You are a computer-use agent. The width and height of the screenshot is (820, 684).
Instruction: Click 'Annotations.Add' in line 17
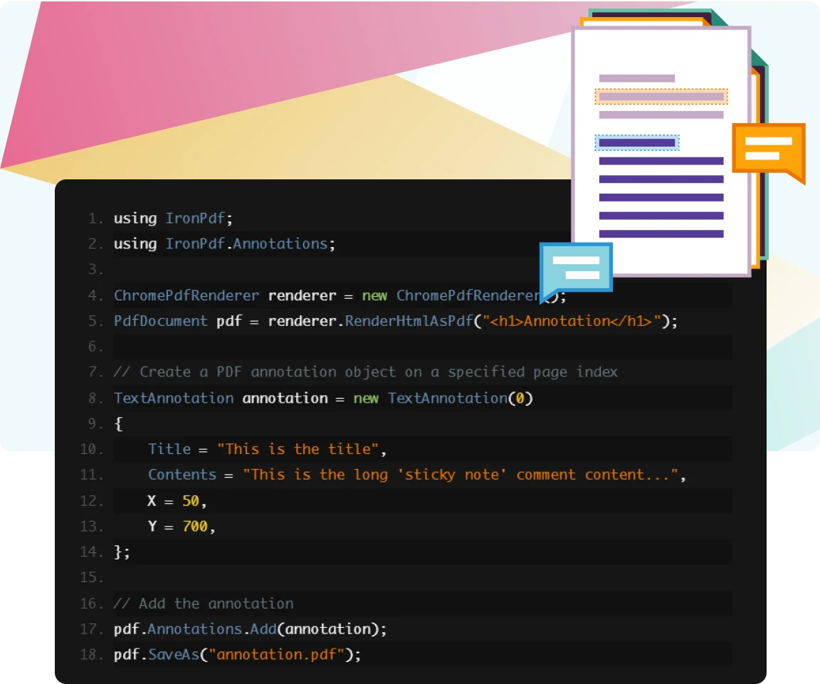212,629
